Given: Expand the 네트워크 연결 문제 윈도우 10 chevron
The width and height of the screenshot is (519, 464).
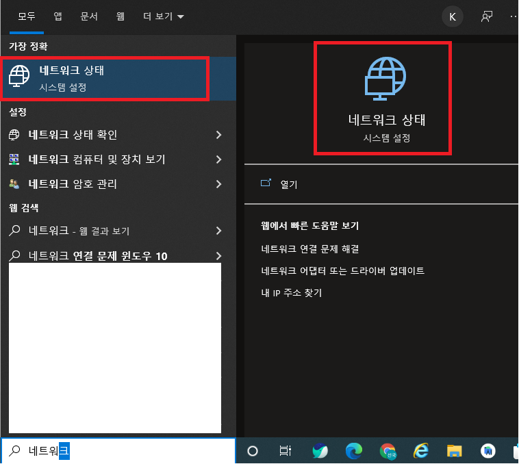Looking at the screenshot, I should tap(218, 256).
